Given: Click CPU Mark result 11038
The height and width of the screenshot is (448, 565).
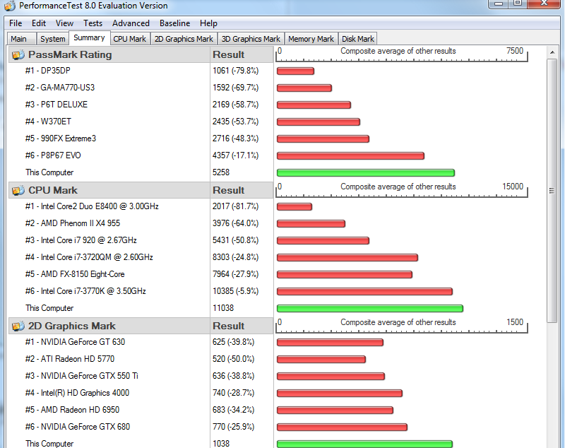Looking at the screenshot, I should point(223,308).
